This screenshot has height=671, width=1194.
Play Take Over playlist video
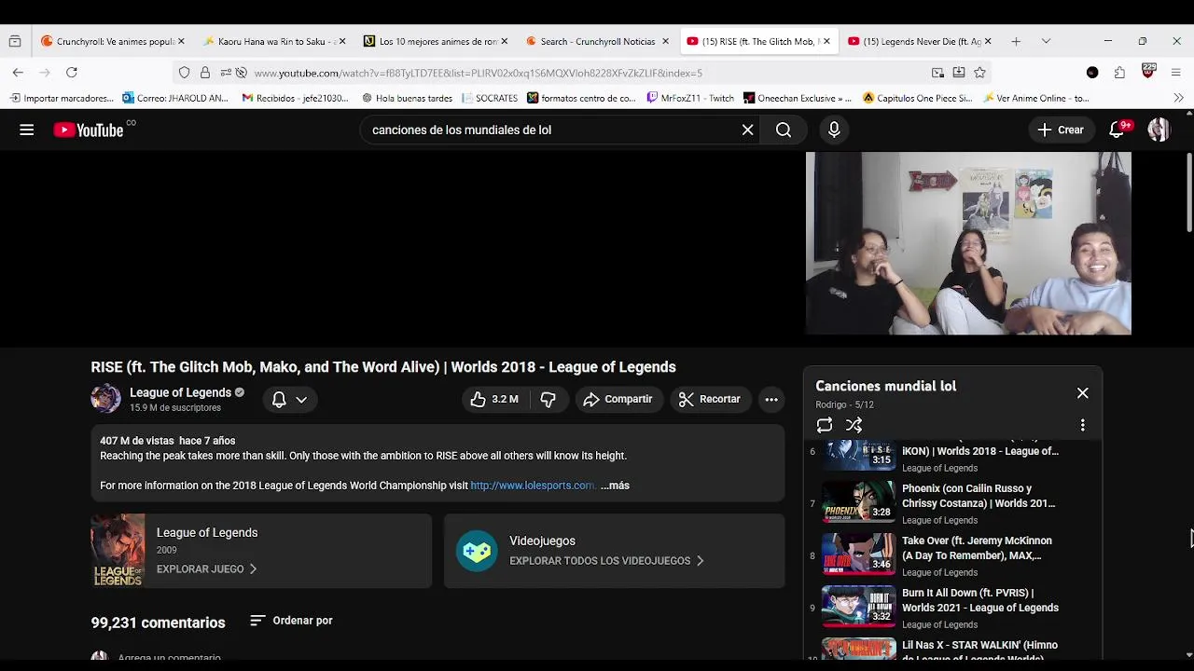(x=951, y=556)
